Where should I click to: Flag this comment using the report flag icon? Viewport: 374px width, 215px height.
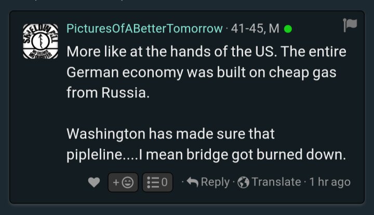pyautogui.click(x=350, y=25)
